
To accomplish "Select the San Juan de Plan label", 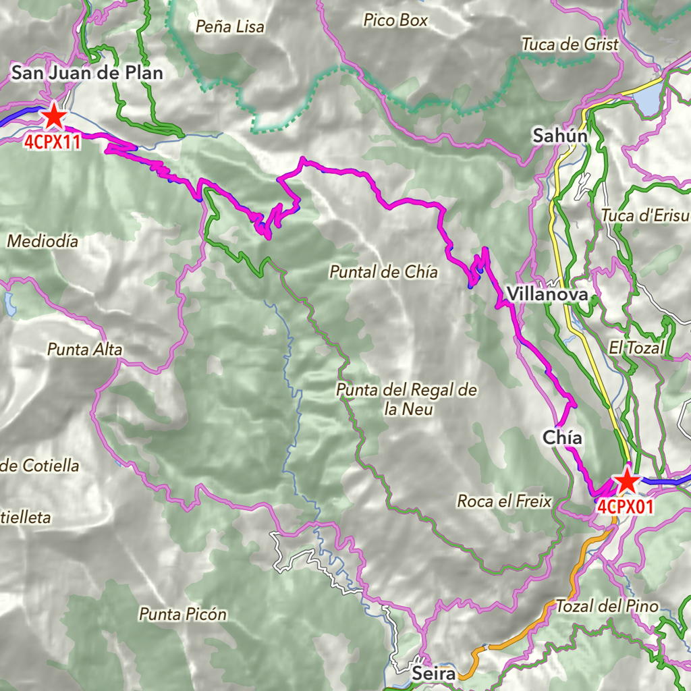I will click(87, 73).
